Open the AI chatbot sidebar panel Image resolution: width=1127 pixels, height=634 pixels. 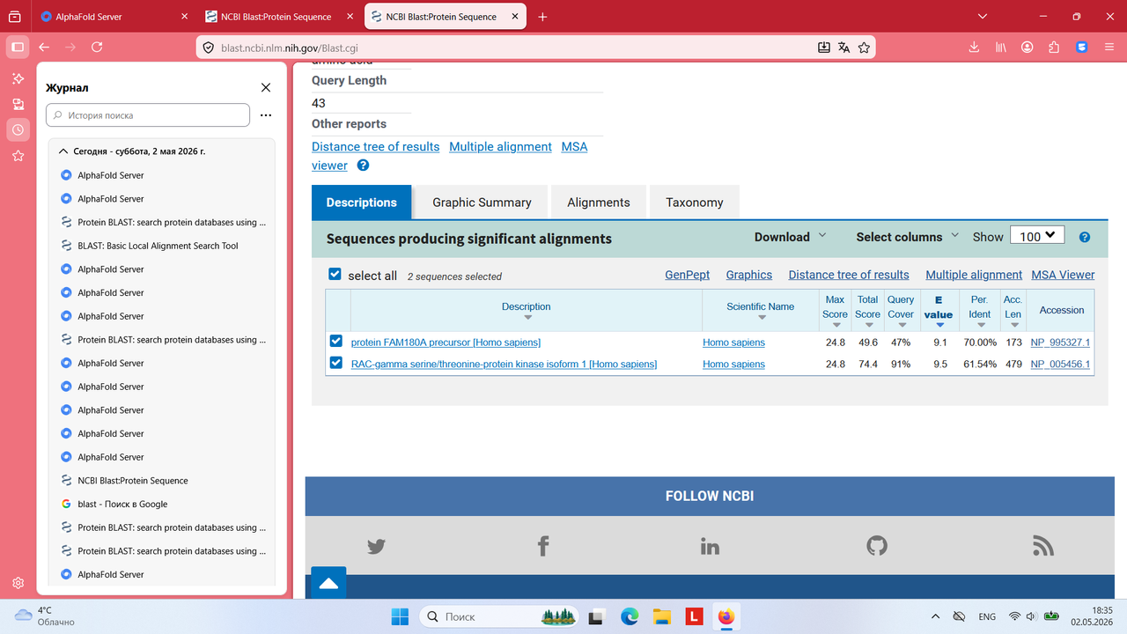[x=18, y=79]
